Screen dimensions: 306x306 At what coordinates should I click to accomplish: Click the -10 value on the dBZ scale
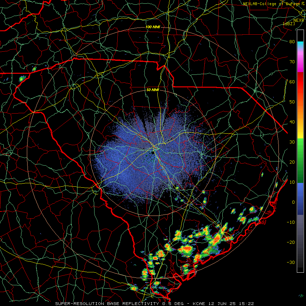[x=291, y=222]
